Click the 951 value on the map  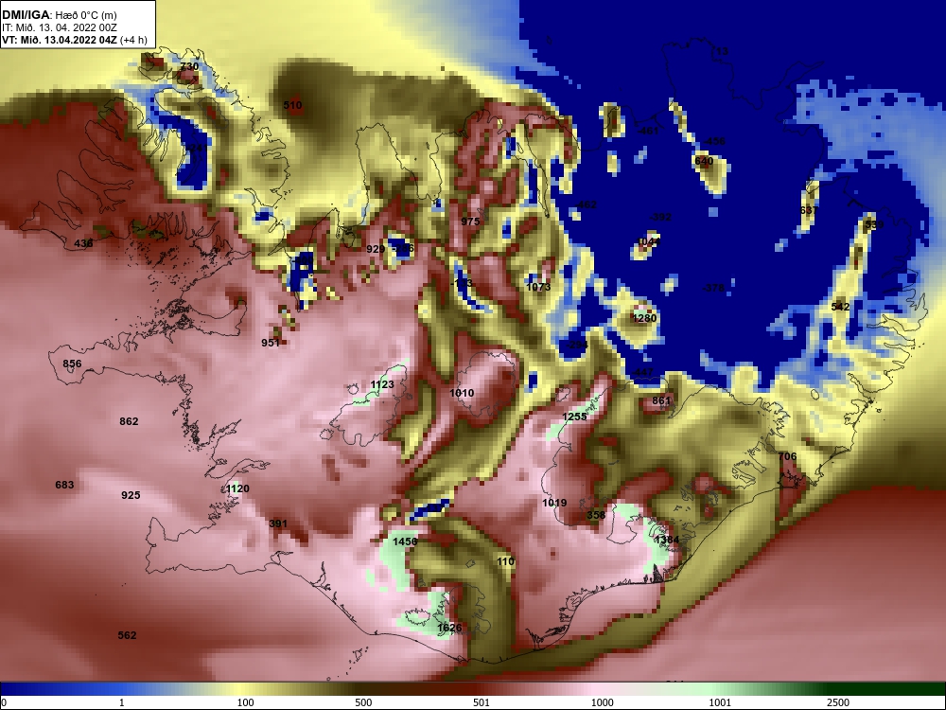(271, 343)
